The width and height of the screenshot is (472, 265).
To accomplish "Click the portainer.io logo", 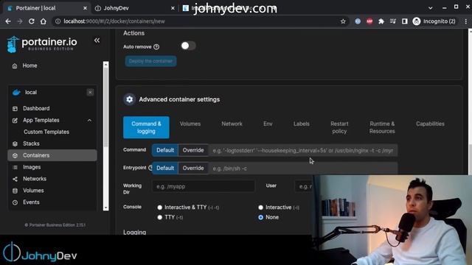I will click(x=42, y=44).
